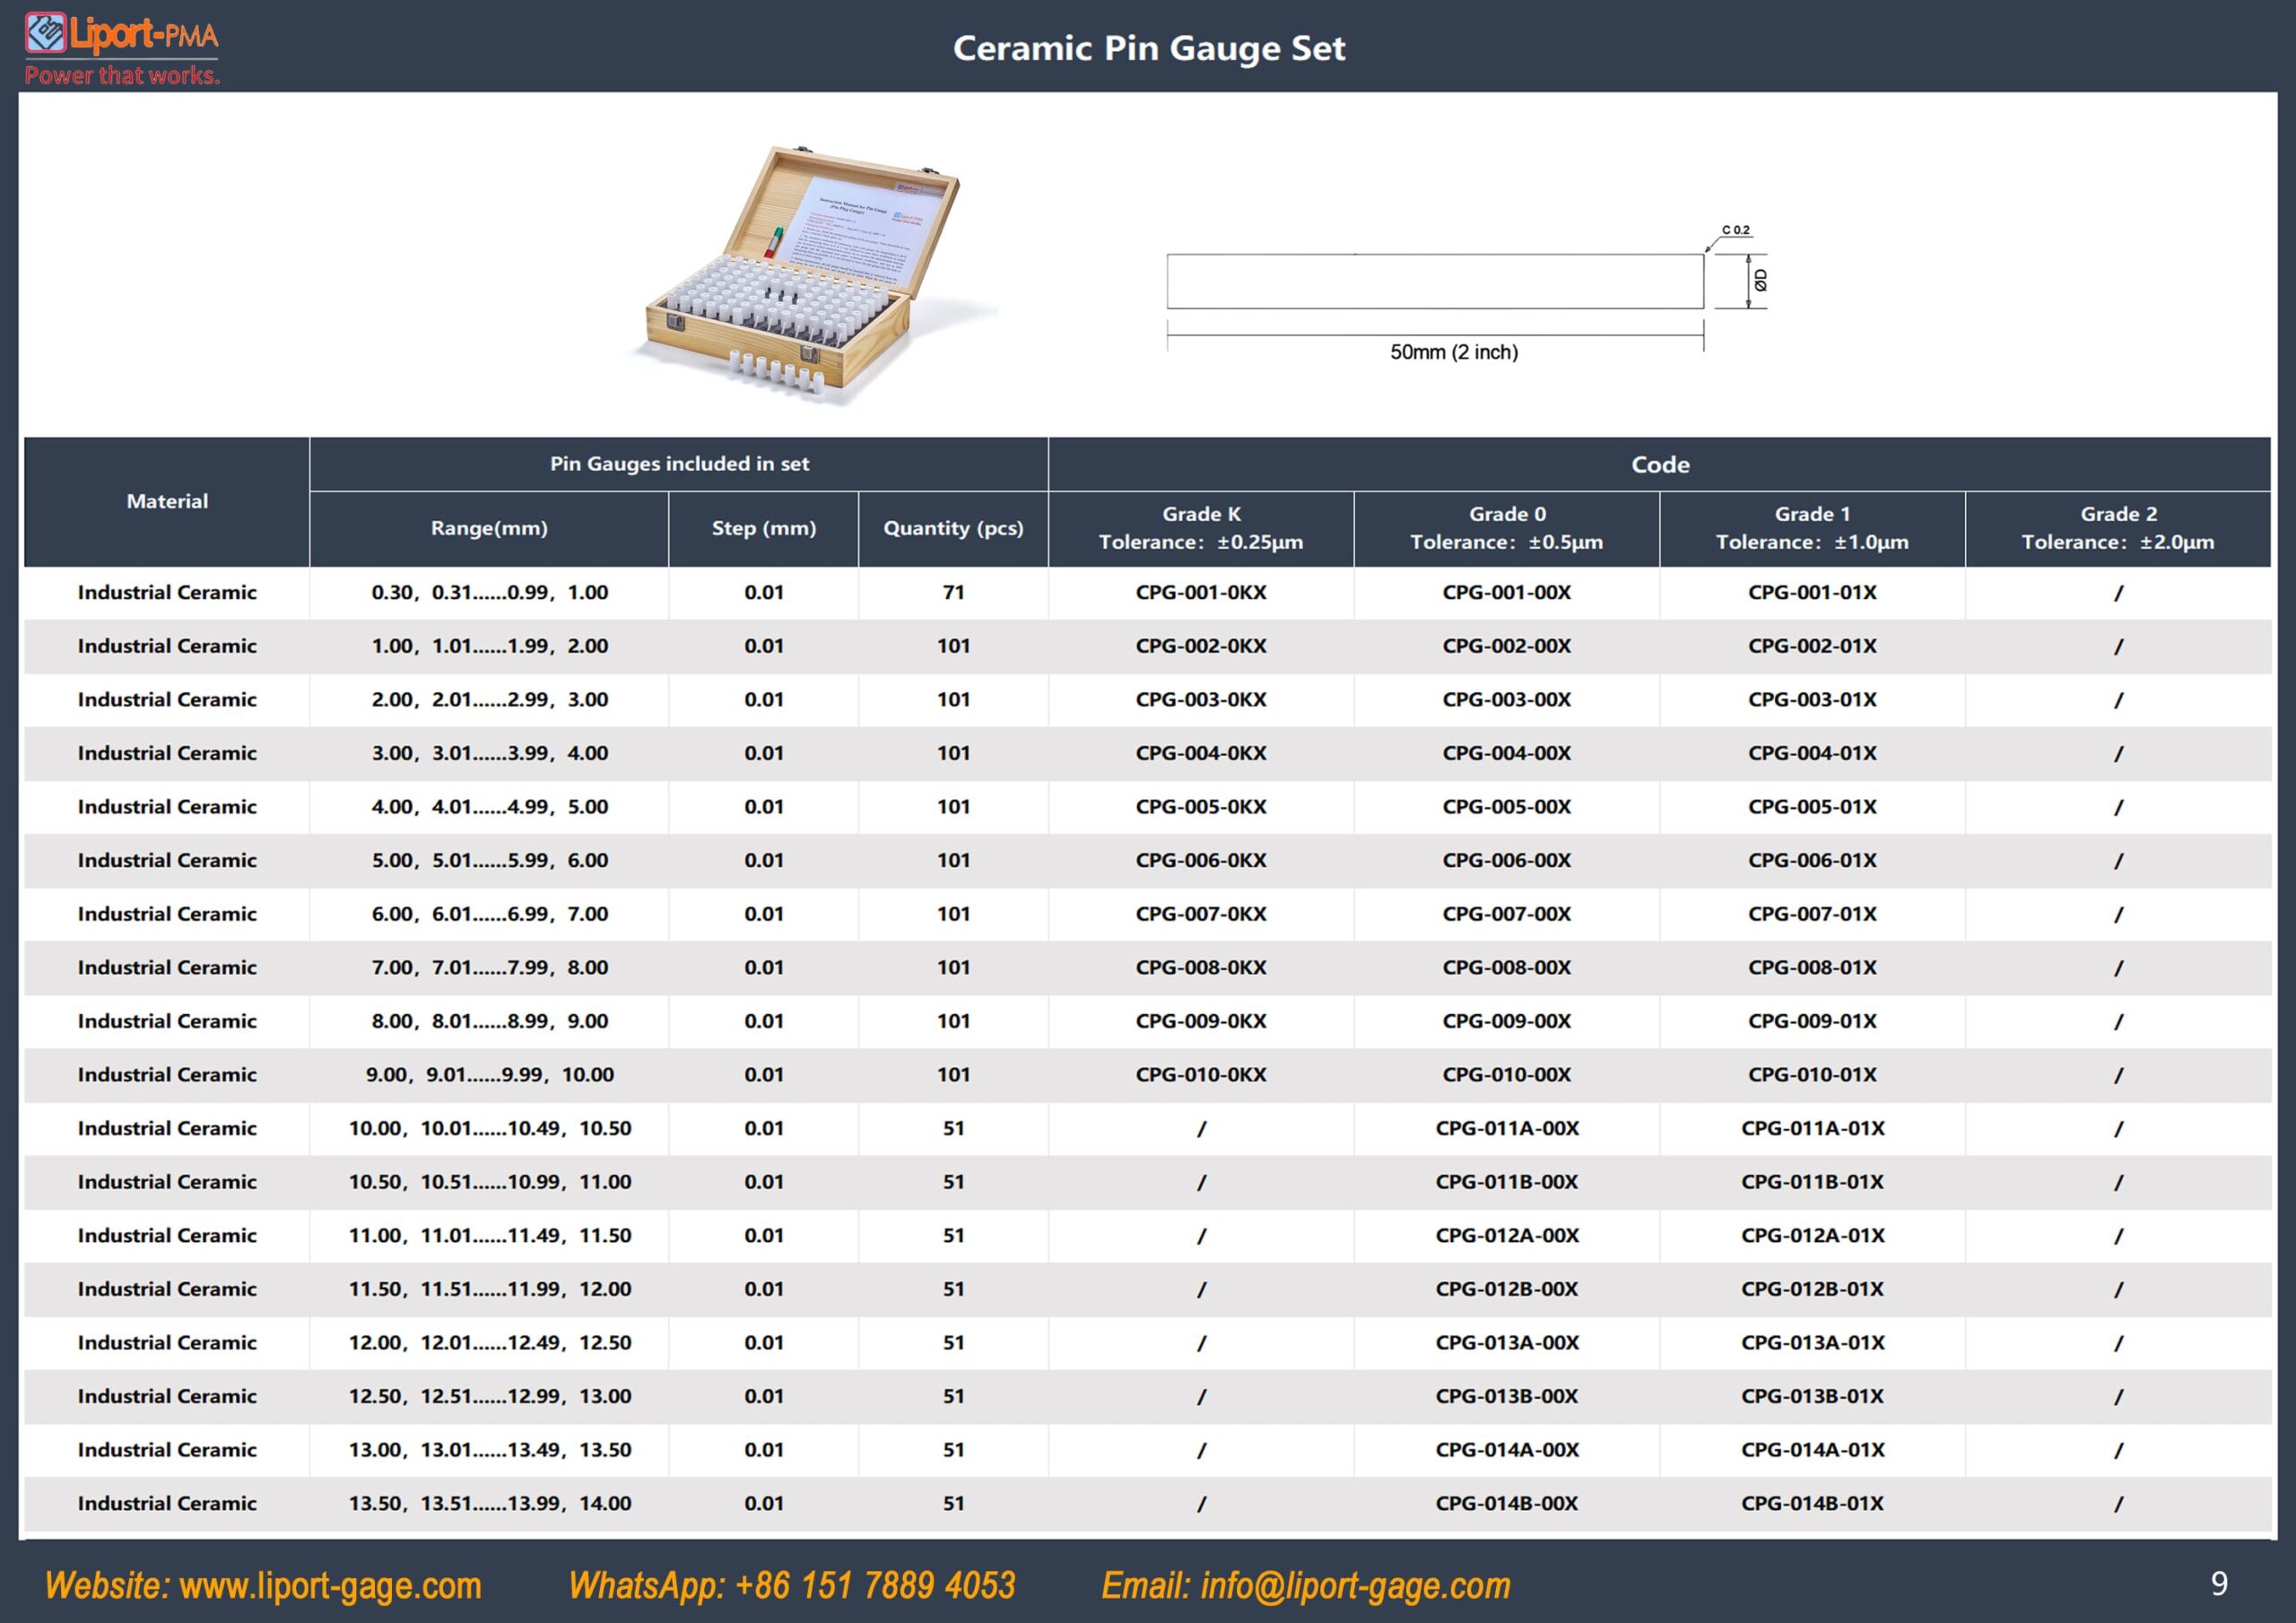
Task: Click the 'Ceramic Pin Gauge Set' title
Action: pos(1149,48)
